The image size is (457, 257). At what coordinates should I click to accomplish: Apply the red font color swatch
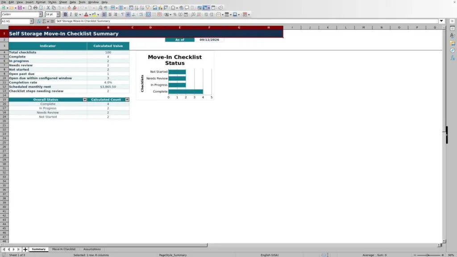pos(86,14)
